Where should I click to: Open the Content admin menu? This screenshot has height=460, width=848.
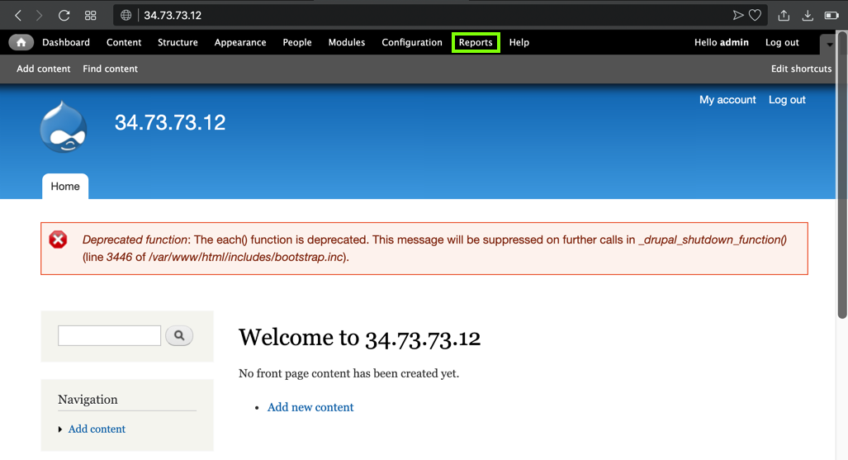[x=124, y=42]
